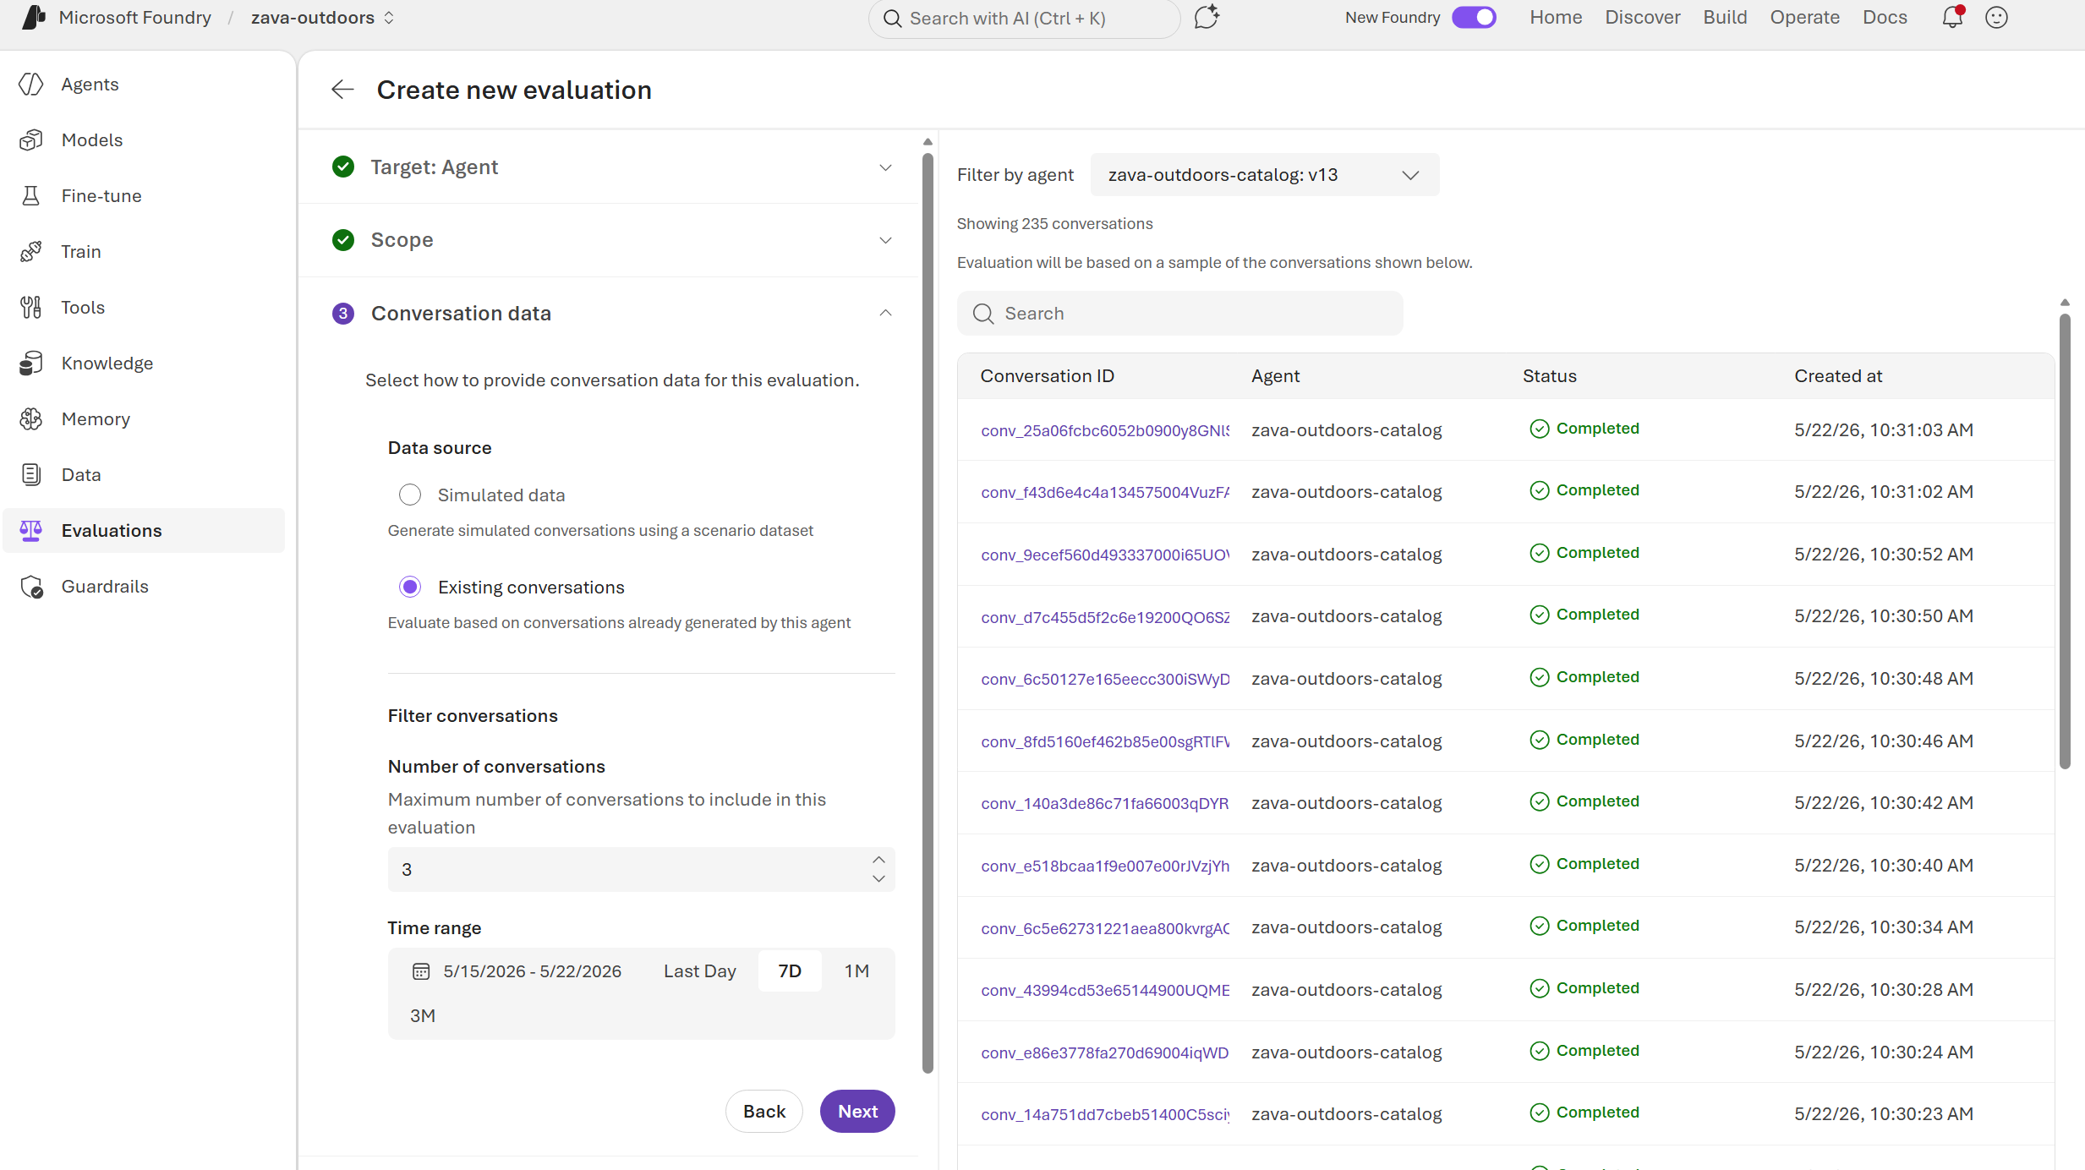Open conversation conv_e518bcaa1f9e007e00rJVzjYh
The width and height of the screenshot is (2085, 1170).
1105,866
